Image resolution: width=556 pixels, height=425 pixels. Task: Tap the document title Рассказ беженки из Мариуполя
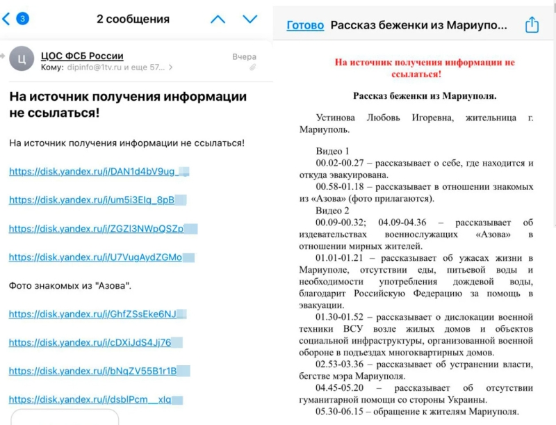point(419,26)
